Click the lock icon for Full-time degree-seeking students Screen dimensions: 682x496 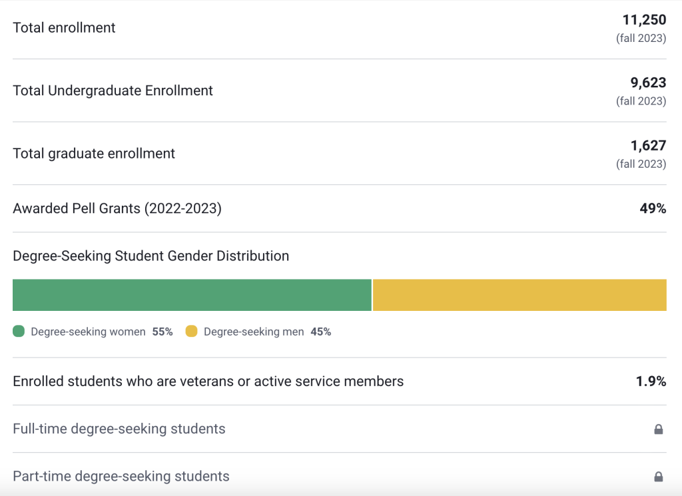(658, 429)
